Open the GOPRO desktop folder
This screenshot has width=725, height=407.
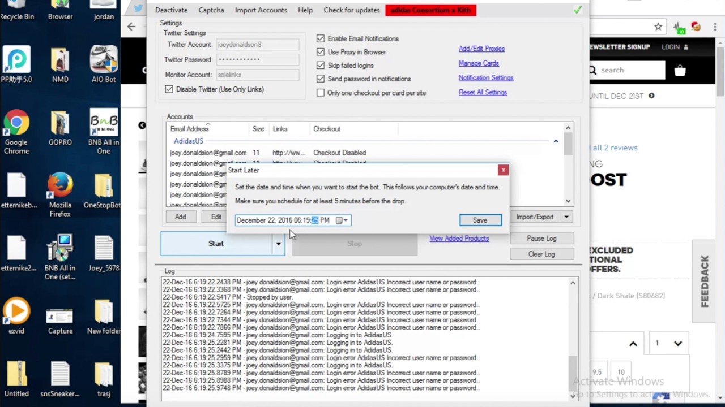[x=60, y=128]
